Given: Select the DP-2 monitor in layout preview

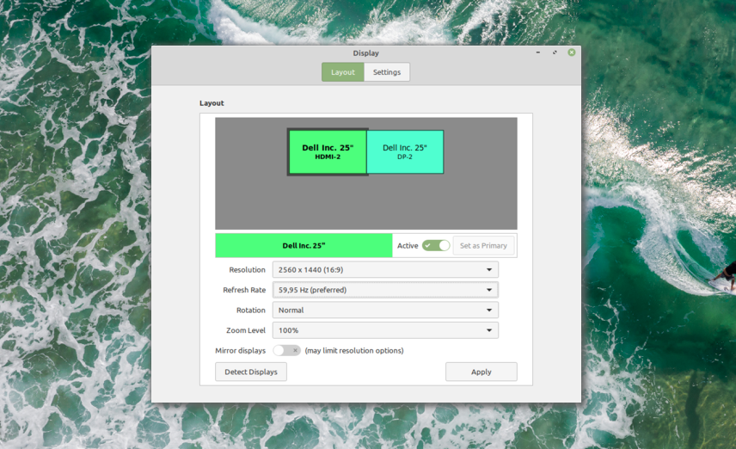Looking at the screenshot, I should pos(405,152).
